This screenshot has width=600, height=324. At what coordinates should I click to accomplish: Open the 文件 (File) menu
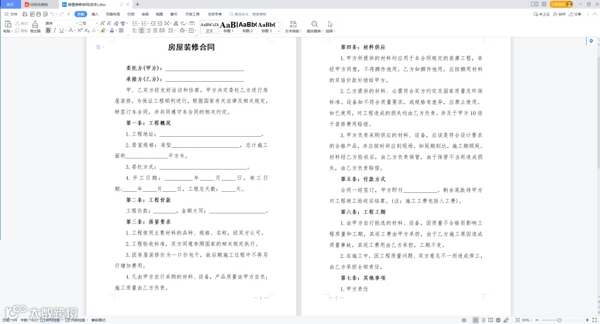11,14
